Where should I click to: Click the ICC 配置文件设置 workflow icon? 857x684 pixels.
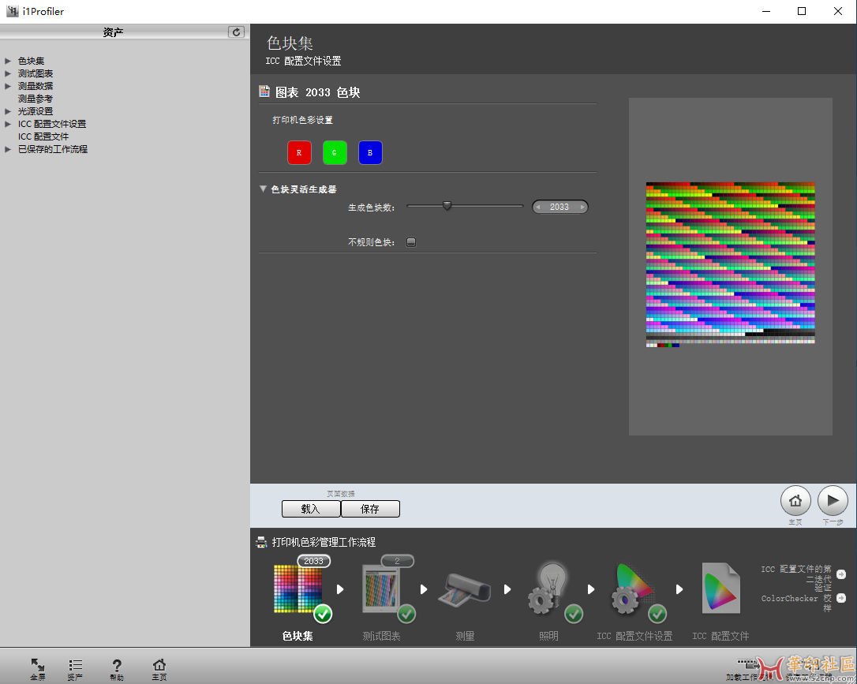(x=634, y=589)
